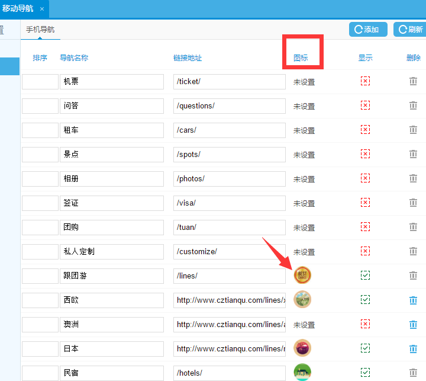Switch to the 手机导航 tab
Image resolution: width=426 pixels, height=381 pixels.
(40, 29)
